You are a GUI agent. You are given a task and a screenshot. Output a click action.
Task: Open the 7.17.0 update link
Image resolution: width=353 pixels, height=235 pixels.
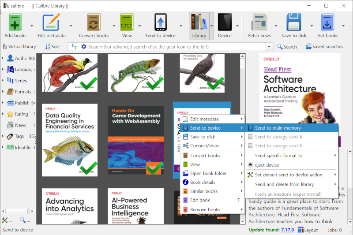pyautogui.click(x=288, y=230)
